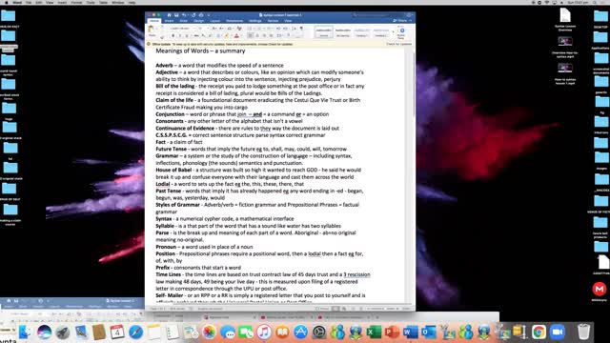
Task: Select the font color red A icon
Action: tap(236, 36)
